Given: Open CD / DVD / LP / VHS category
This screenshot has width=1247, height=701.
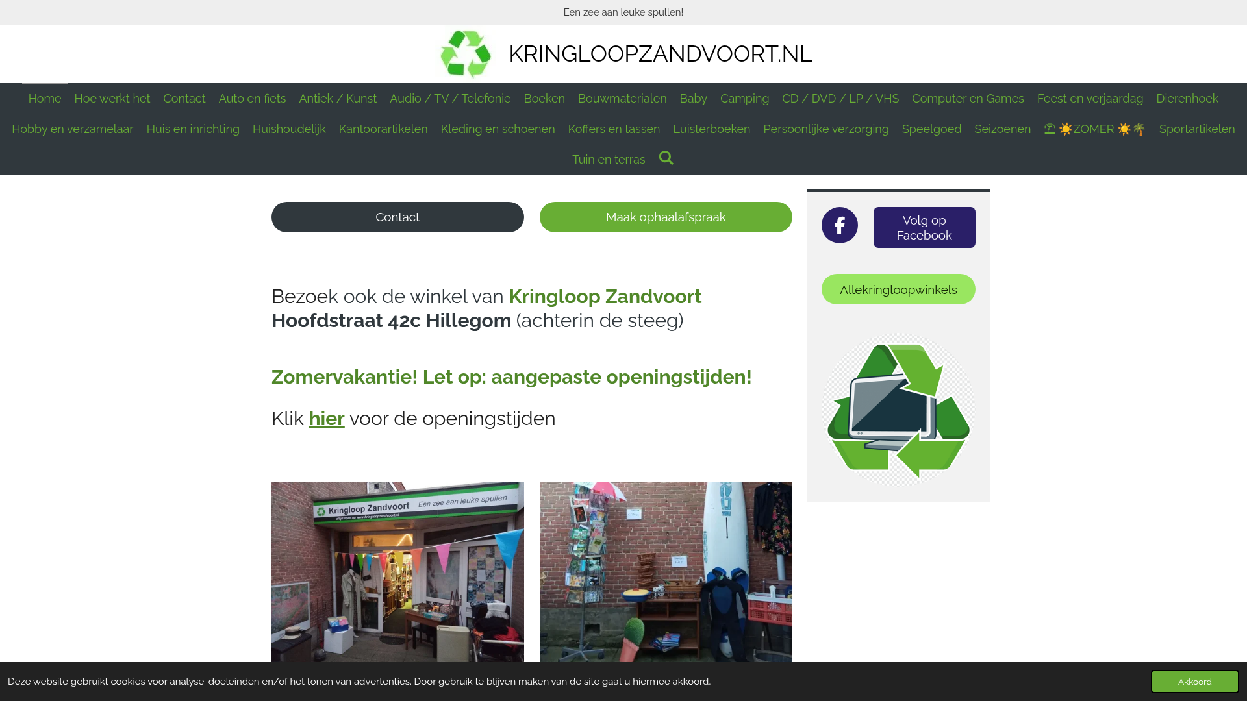Looking at the screenshot, I should point(840,99).
